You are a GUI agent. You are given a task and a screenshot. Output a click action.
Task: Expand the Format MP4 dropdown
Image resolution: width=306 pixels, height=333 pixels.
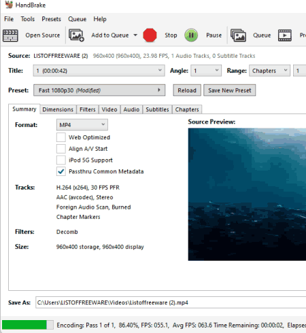(82, 125)
